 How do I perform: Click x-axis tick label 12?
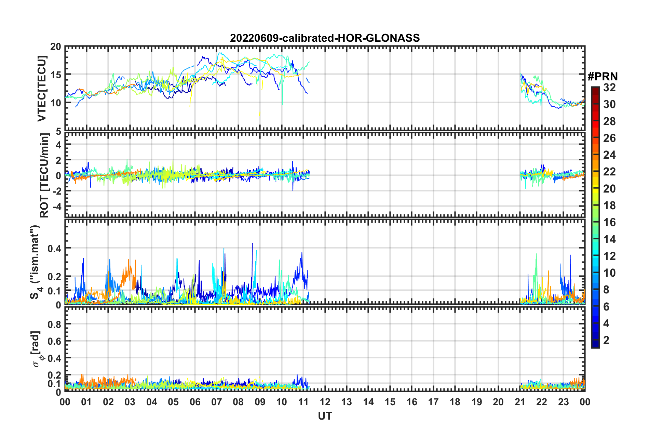coord(325,402)
